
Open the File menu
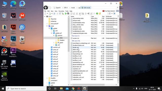point(45,11)
